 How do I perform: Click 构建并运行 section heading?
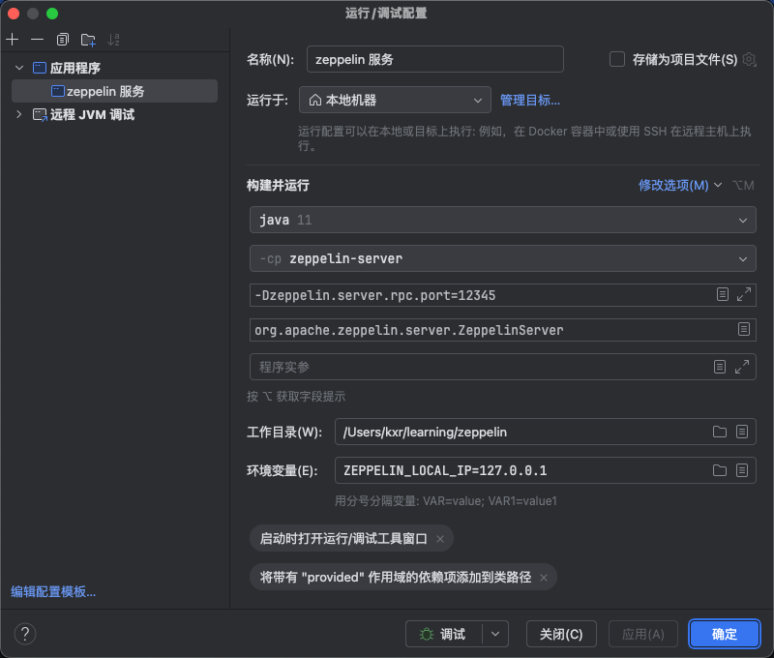coord(278,185)
